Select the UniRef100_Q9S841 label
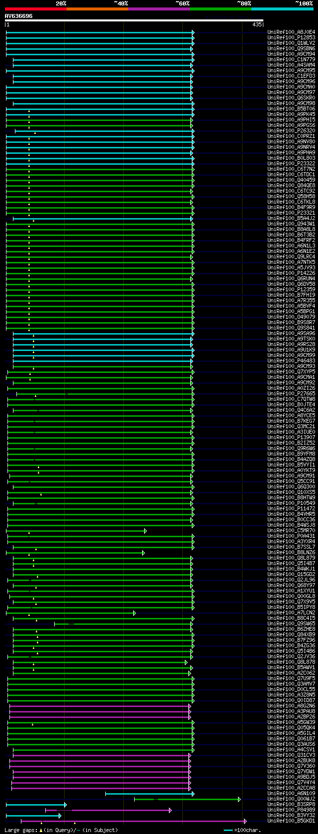Screen dimensions: 318x834 [x=291, y=328]
